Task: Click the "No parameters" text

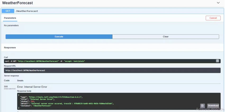Action: click(11, 25)
